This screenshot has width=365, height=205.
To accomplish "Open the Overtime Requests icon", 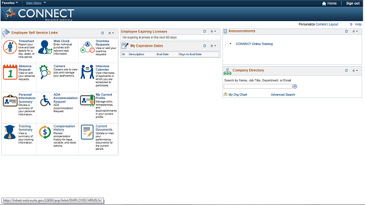I will [x=87, y=47].
